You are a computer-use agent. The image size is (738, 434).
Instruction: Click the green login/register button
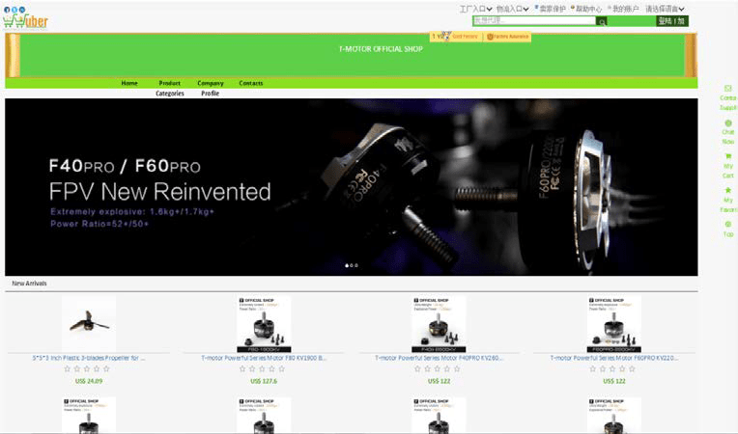(x=670, y=20)
